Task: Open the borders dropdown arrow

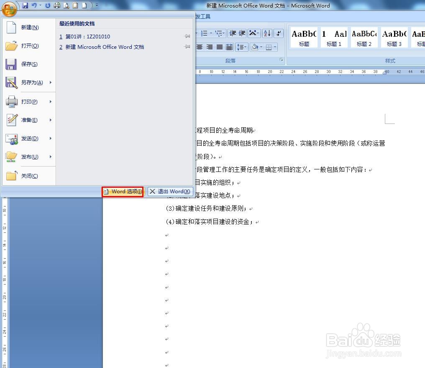Action: (275, 47)
